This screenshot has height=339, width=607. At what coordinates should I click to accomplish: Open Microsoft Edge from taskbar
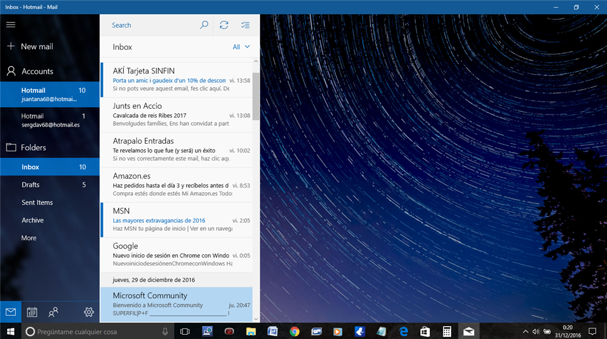click(403, 331)
